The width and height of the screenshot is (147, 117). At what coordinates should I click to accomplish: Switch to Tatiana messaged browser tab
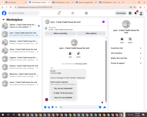pyautogui.click(x=86, y=2)
